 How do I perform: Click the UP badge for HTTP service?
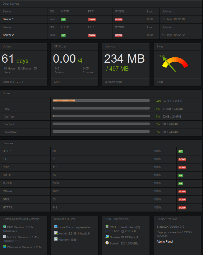pos(181,151)
